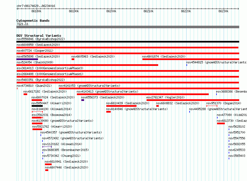Image resolution: width=247 pixels, height=181 pixels.
Task: Select esv3614013 (1000GenomesConsortiumPhase3) label
Action: tap(50, 68)
